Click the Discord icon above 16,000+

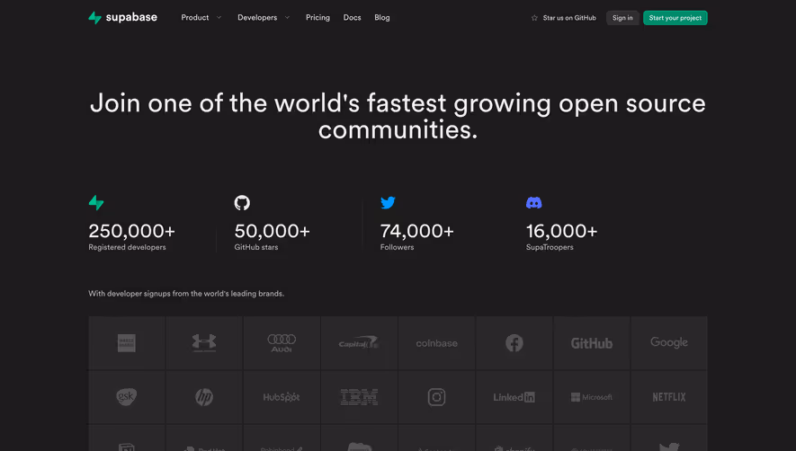[533, 203]
